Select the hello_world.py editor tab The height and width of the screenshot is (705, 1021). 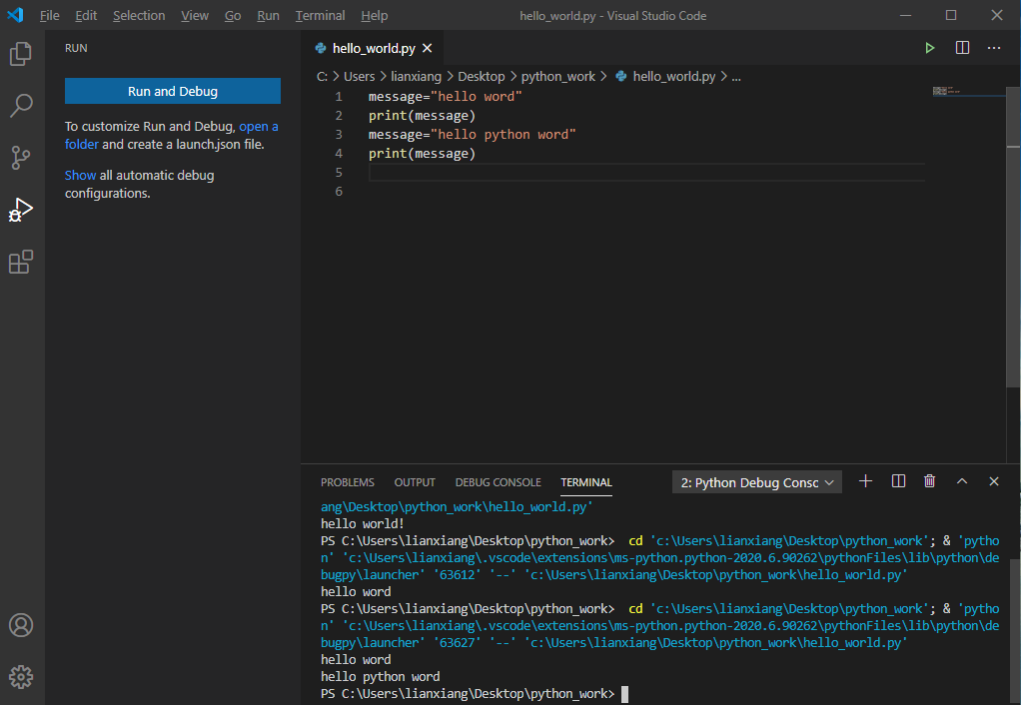pyautogui.click(x=373, y=48)
